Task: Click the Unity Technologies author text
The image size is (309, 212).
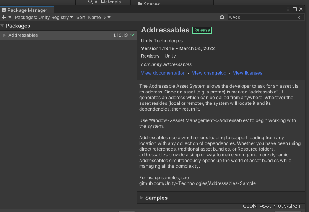Action: pos(162,41)
